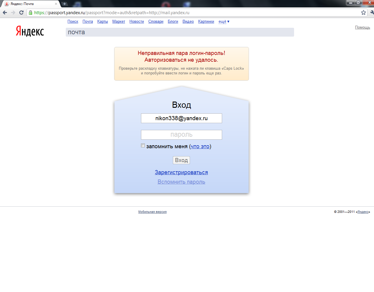Open the Мобильная версия link
374x292 pixels.
[x=152, y=212]
